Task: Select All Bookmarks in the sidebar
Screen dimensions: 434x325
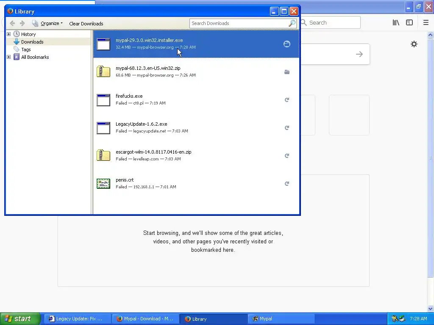Action: [x=35, y=57]
